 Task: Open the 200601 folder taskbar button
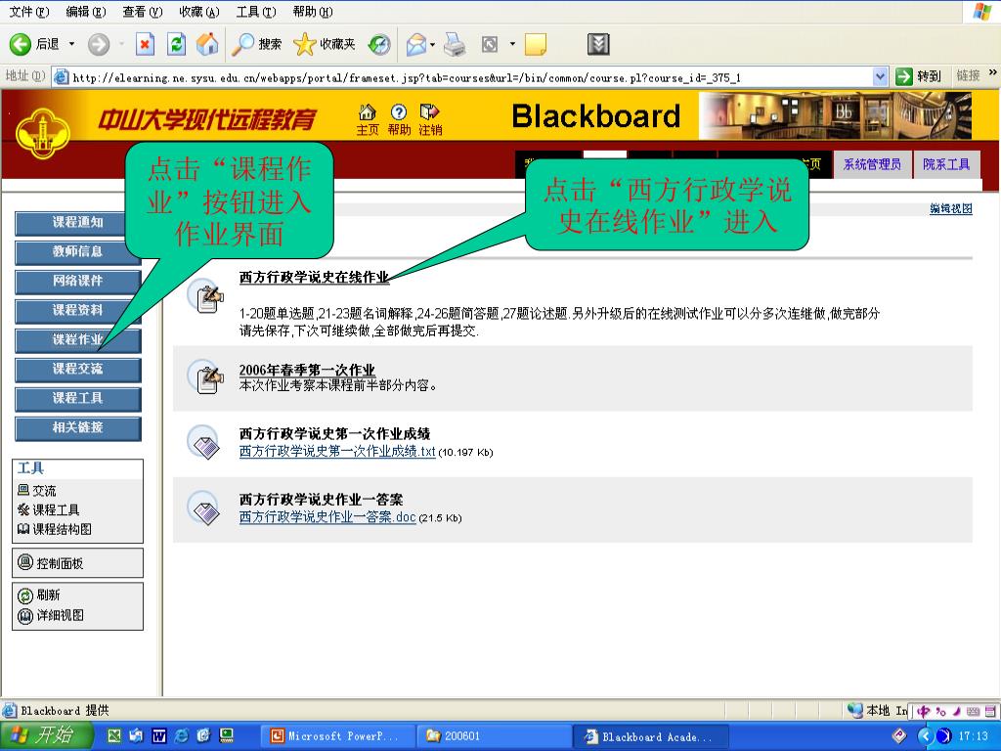click(493, 736)
